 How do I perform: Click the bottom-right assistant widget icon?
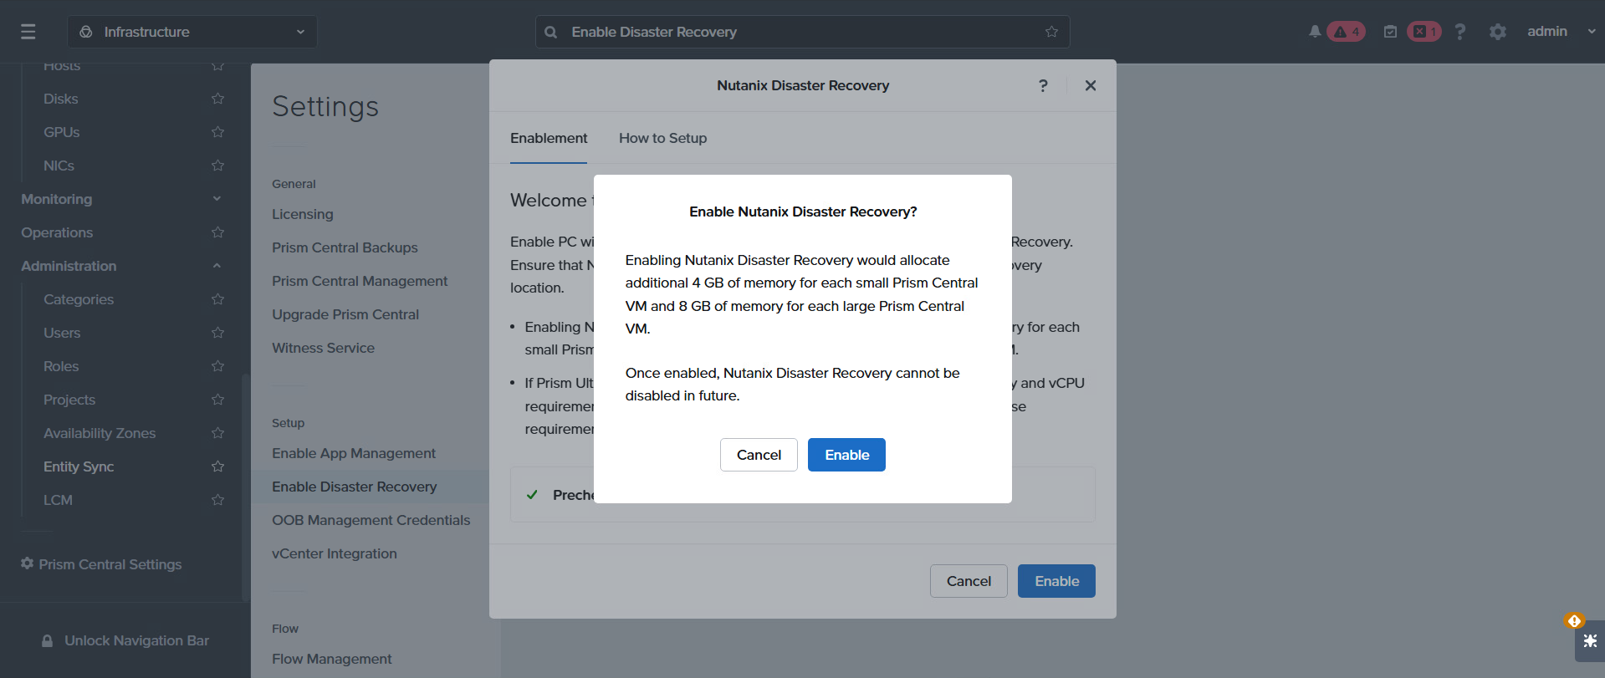click(1590, 641)
